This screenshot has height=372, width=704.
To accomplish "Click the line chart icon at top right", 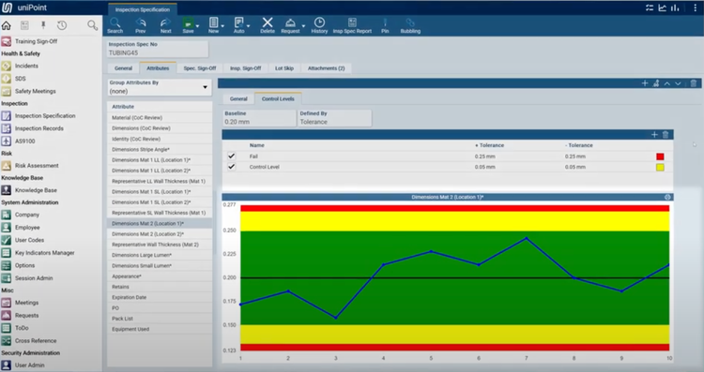I will click(x=663, y=7).
